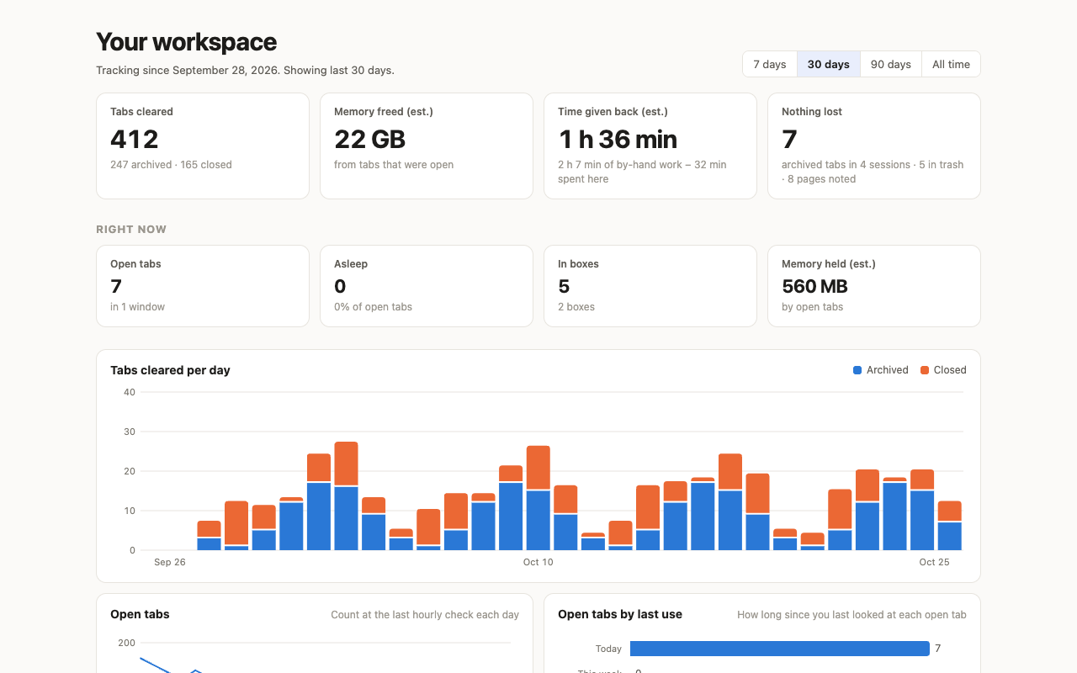Click the 412 tabs cleared value
Viewport: 1077px width, 673px height.
tap(135, 139)
